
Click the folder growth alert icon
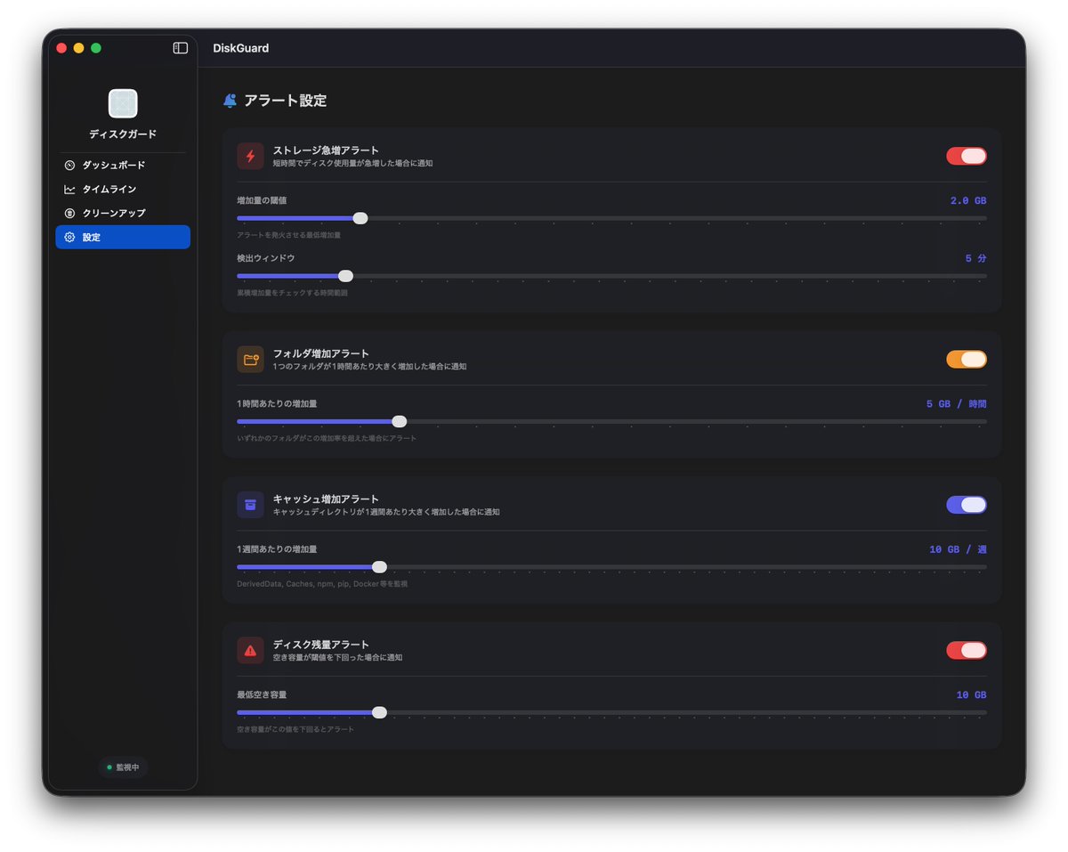[x=250, y=360]
